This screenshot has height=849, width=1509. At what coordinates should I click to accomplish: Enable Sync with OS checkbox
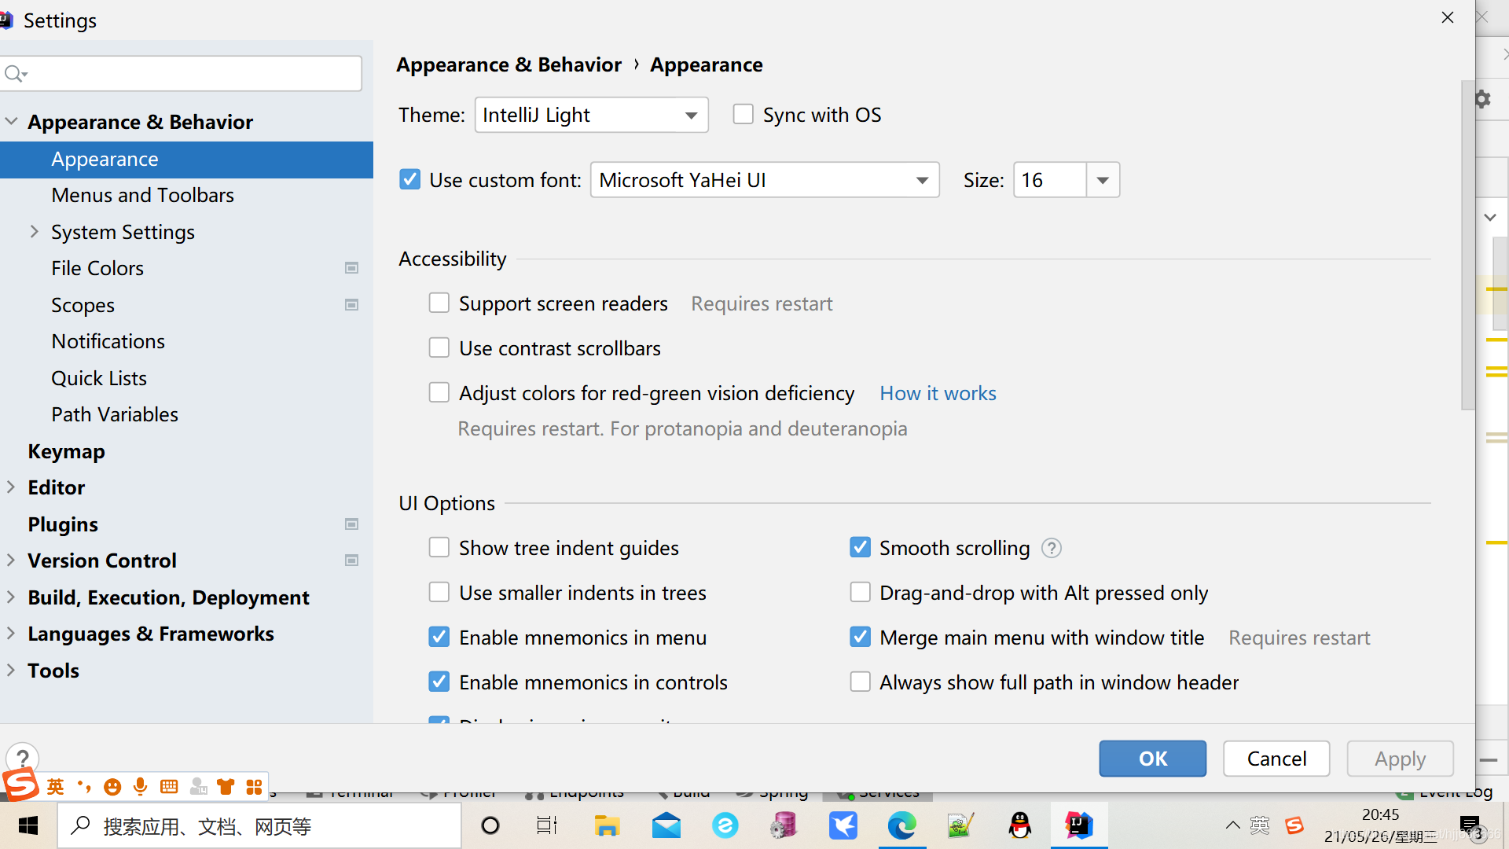(x=743, y=115)
